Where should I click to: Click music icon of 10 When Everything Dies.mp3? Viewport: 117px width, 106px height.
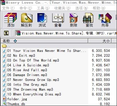tap(5, 94)
